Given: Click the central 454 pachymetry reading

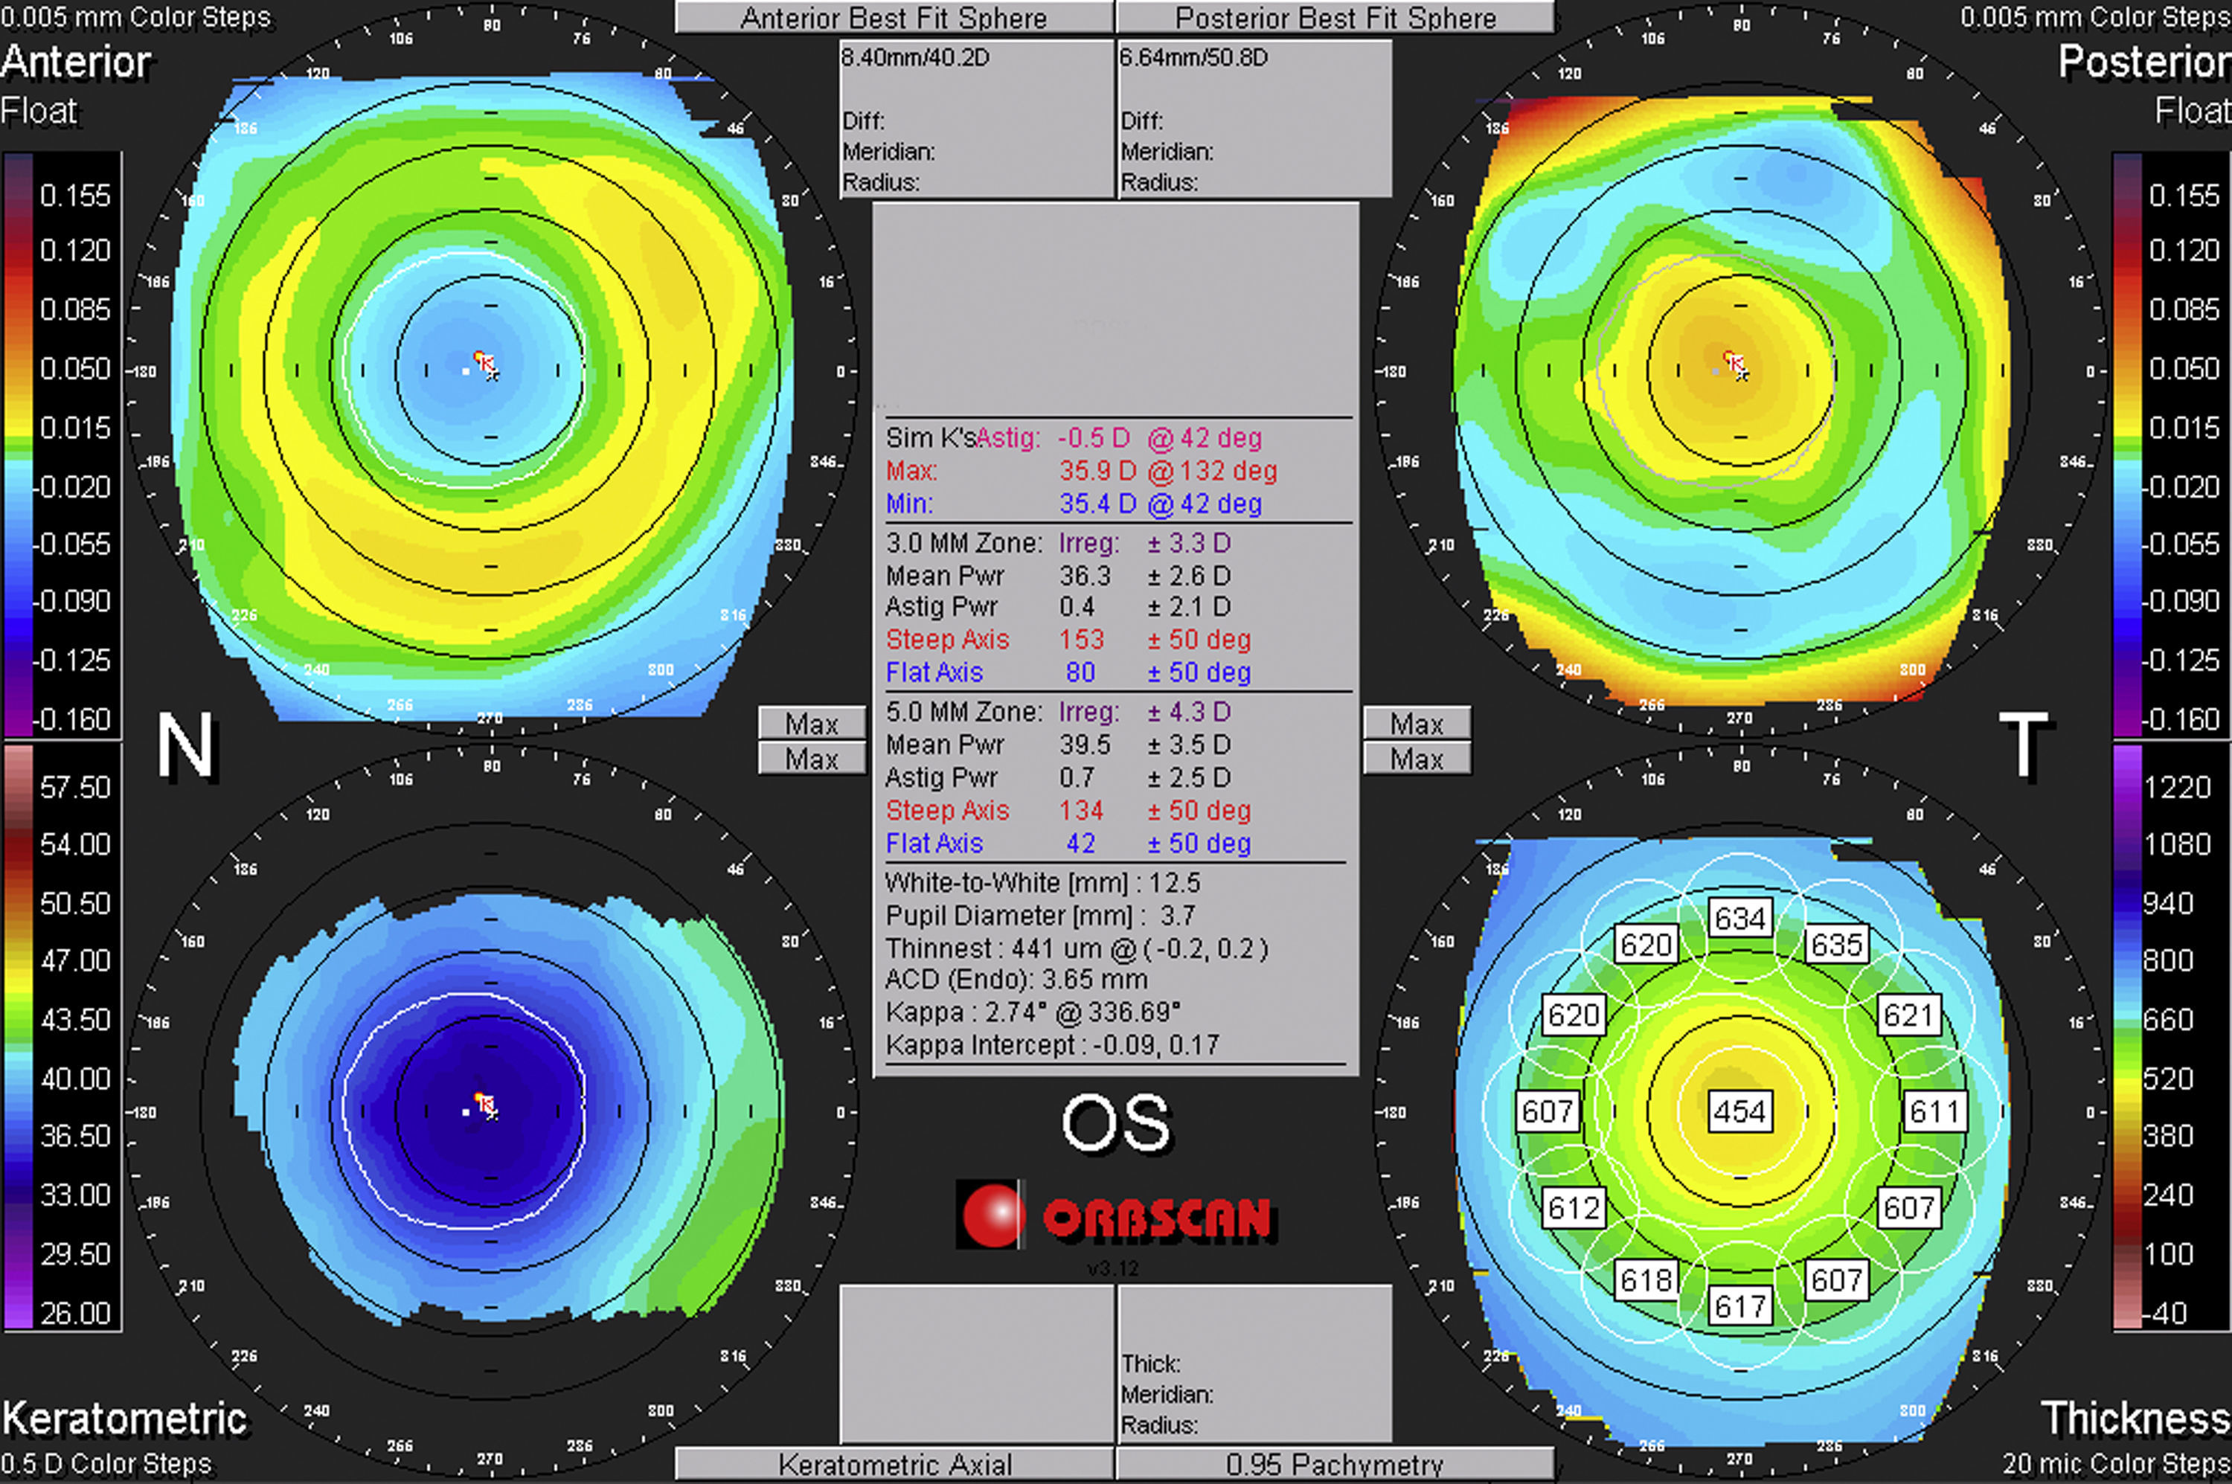Looking at the screenshot, I should click(x=1739, y=1111).
